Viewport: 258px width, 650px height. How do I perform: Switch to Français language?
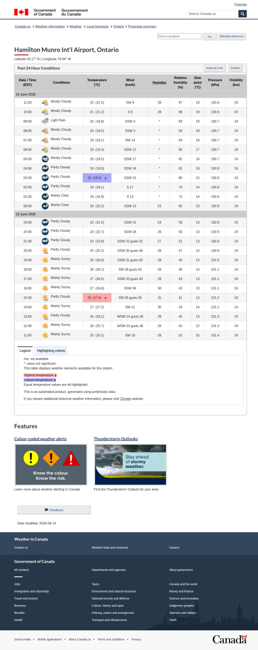(240, 4)
